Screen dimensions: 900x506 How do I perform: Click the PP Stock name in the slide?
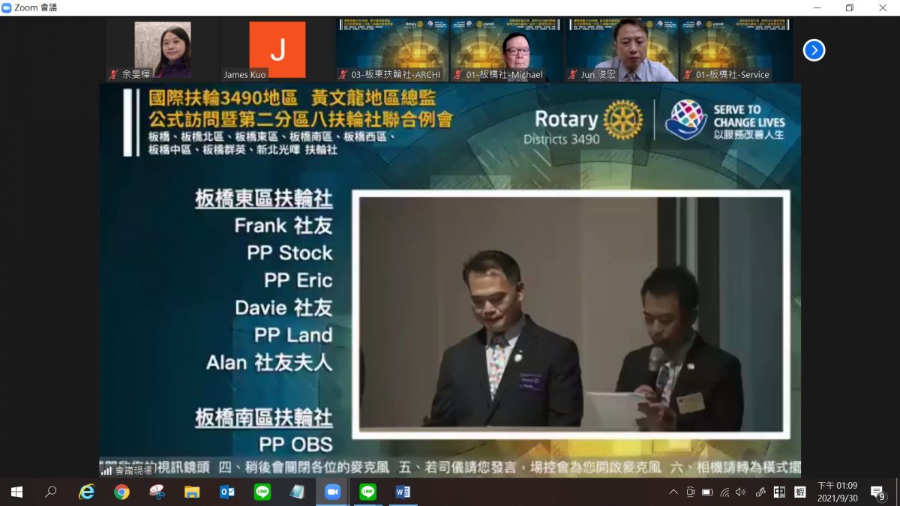(289, 253)
